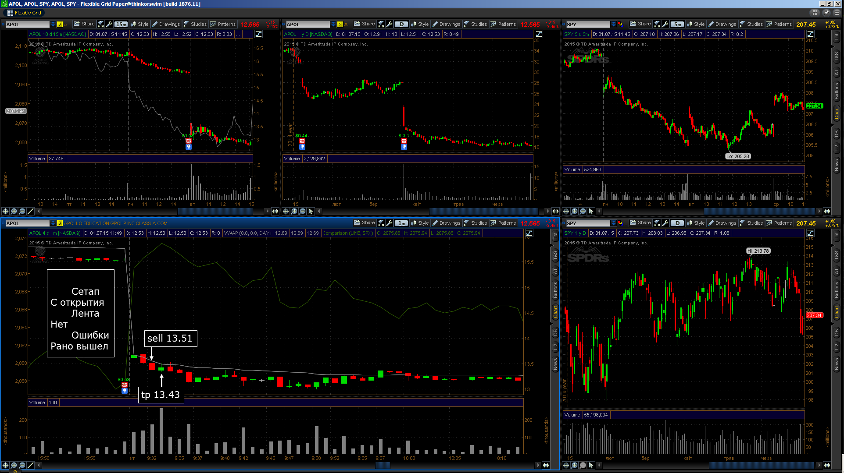The image size is (844, 473).
Task: Open chart settings wrench in top-left APOL chart
Action: 109,24
